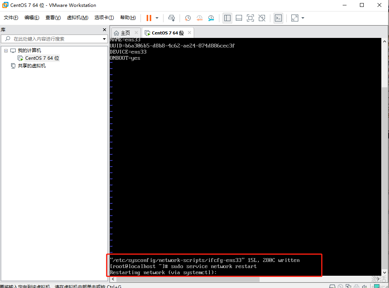Screen dimensions: 389x288
Task: Click the vertical scrollbar down arrow
Action: point(384,272)
